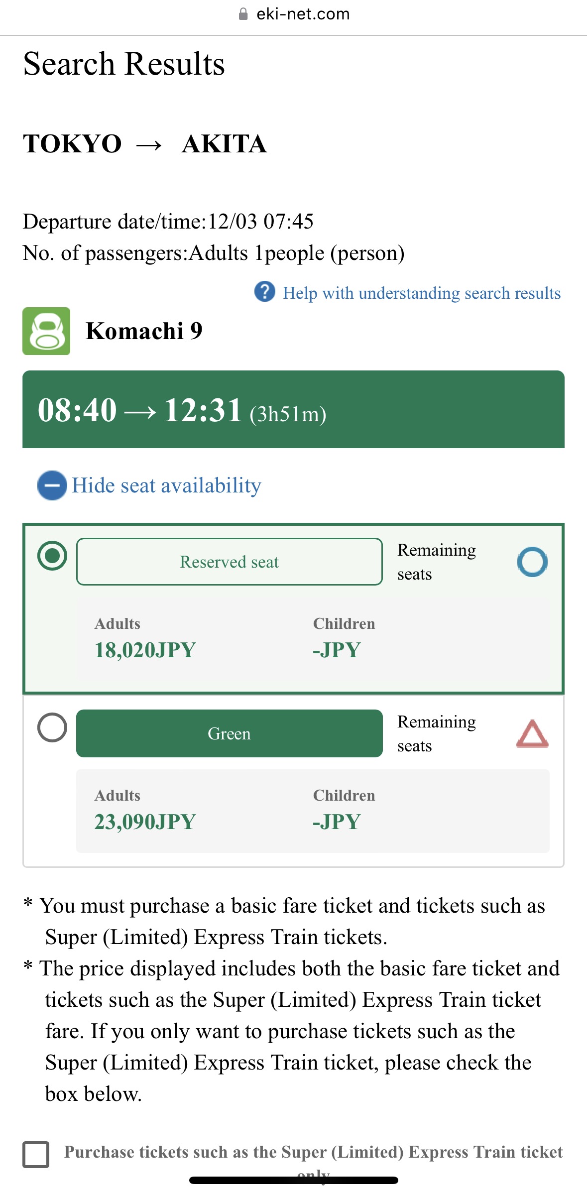This screenshot has width=587, height=1196.
Task: Click the 18,020JPY adult fare
Action: pos(145,650)
